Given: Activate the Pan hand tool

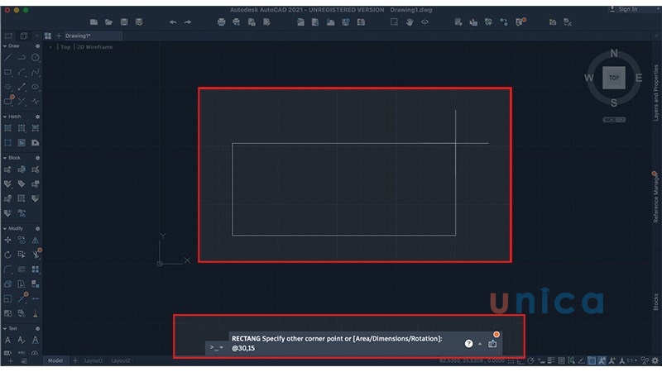Looking at the screenshot, I should 410,22.
